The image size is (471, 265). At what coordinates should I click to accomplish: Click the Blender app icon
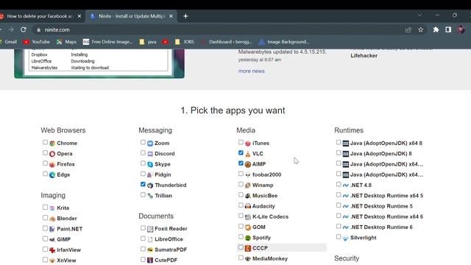(x=52, y=219)
